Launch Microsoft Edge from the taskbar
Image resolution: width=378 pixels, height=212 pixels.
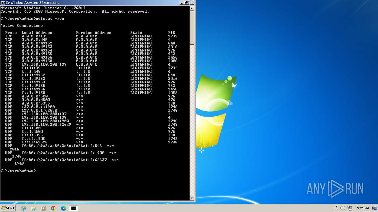(63, 208)
